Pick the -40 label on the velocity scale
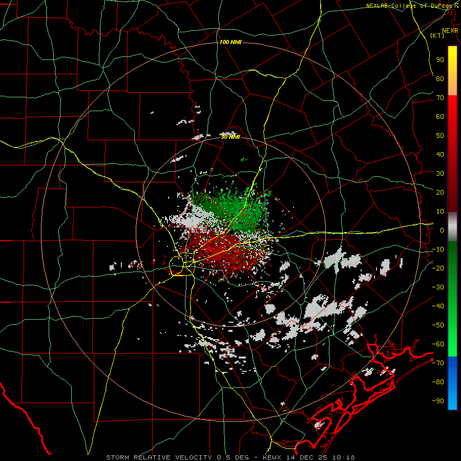The height and width of the screenshot is (461, 461). (438, 306)
